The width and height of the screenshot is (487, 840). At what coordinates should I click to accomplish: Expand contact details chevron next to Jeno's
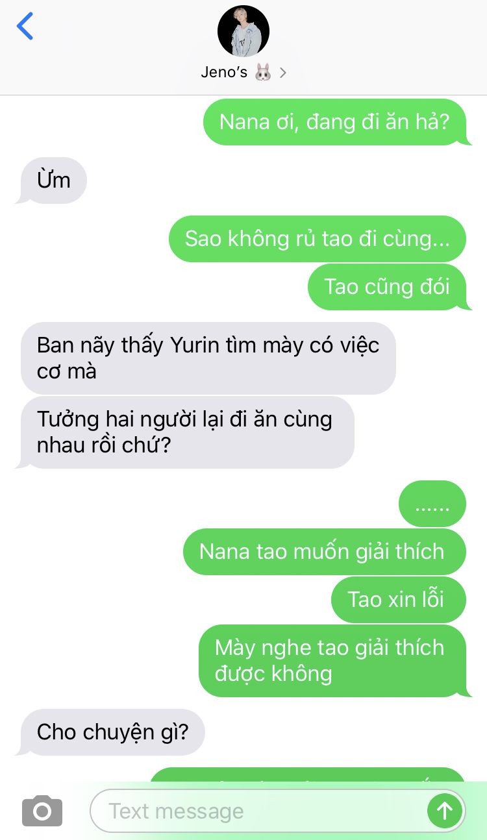[x=282, y=73]
